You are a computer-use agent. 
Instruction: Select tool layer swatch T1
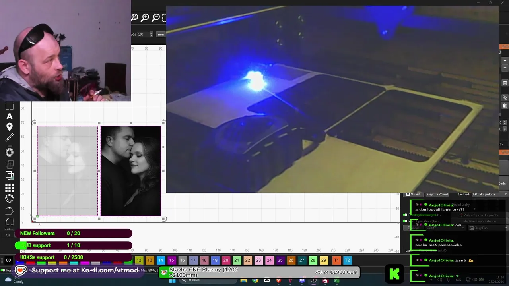(x=336, y=260)
